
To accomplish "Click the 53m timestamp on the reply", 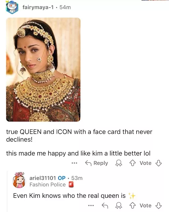I will (77, 178).
